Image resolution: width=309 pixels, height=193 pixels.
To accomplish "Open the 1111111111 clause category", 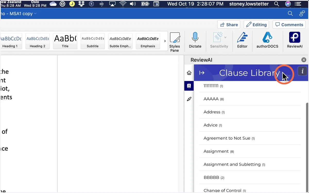I will coord(250,86).
